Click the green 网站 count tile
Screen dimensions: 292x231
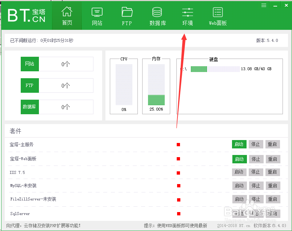point(30,64)
